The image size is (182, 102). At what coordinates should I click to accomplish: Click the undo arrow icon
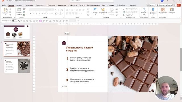pyautogui.click(x=19, y=21)
